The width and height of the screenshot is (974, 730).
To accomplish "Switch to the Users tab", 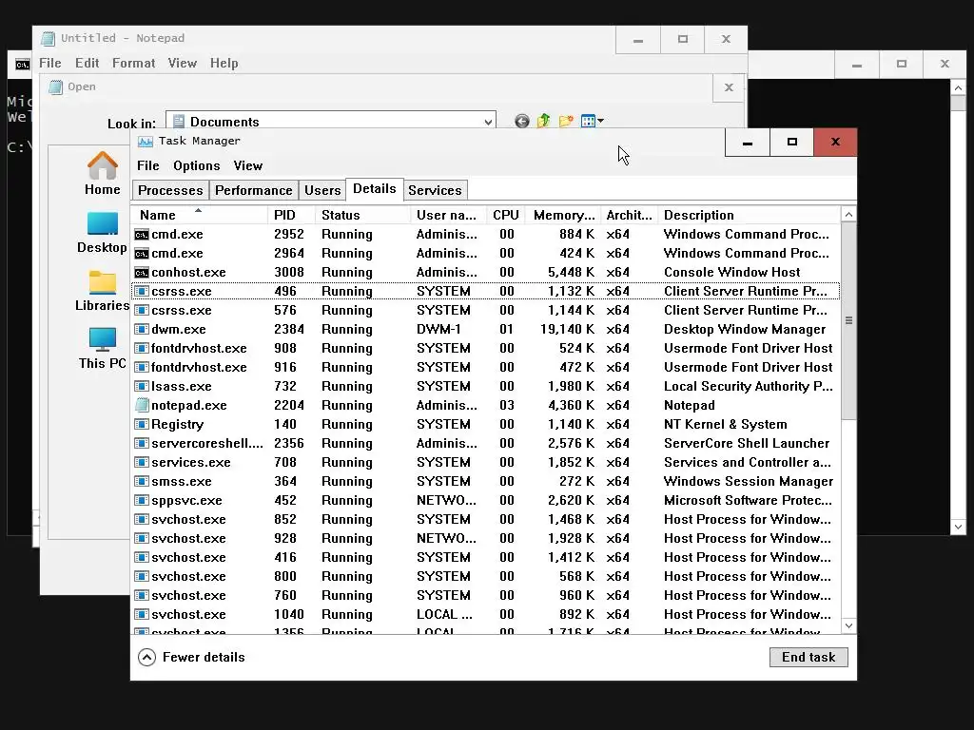I will coord(322,190).
